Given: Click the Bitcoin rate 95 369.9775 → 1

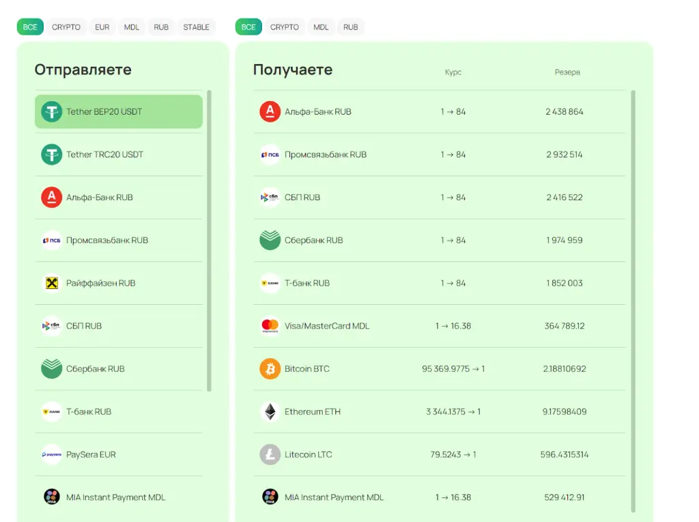Looking at the screenshot, I should (x=453, y=368).
